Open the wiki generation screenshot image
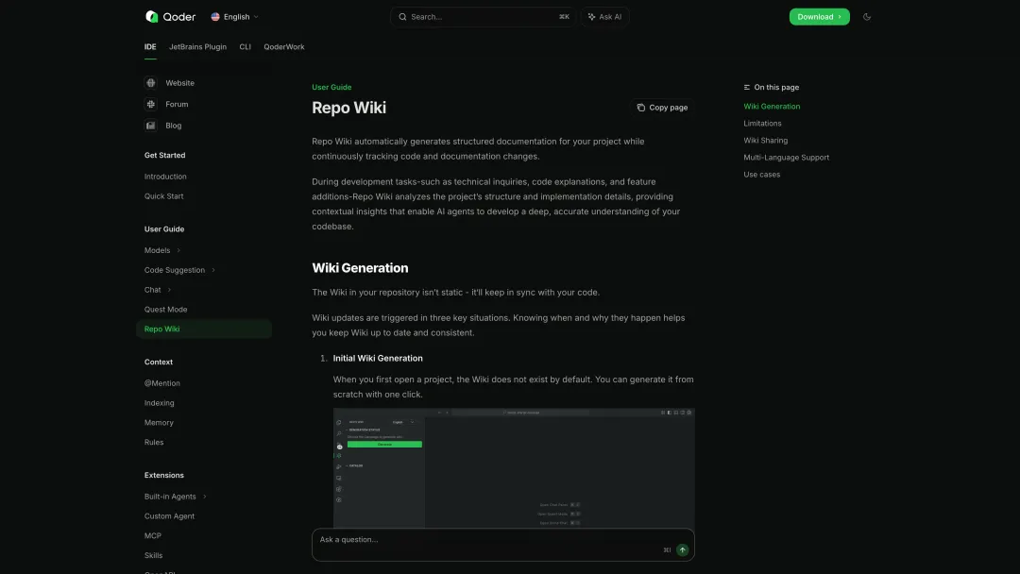1020x574 pixels. point(514,468)
